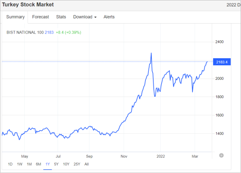Select the 25Y time range

(x=77, y=164)
